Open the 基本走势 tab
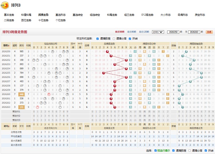 pos(9,15)
